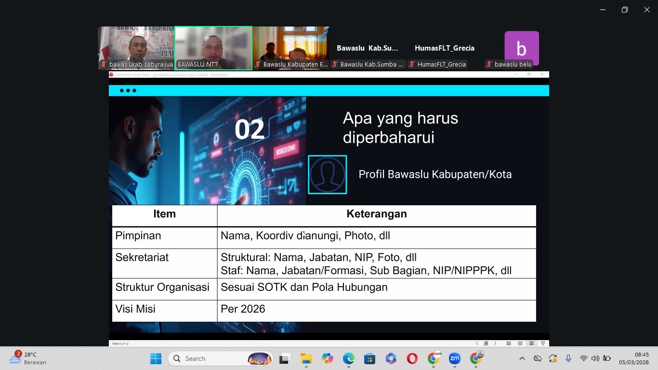This screenshot has height=370, width=658.
Task: Open File Explorer from taskbar
Action: tap(306, 358)
